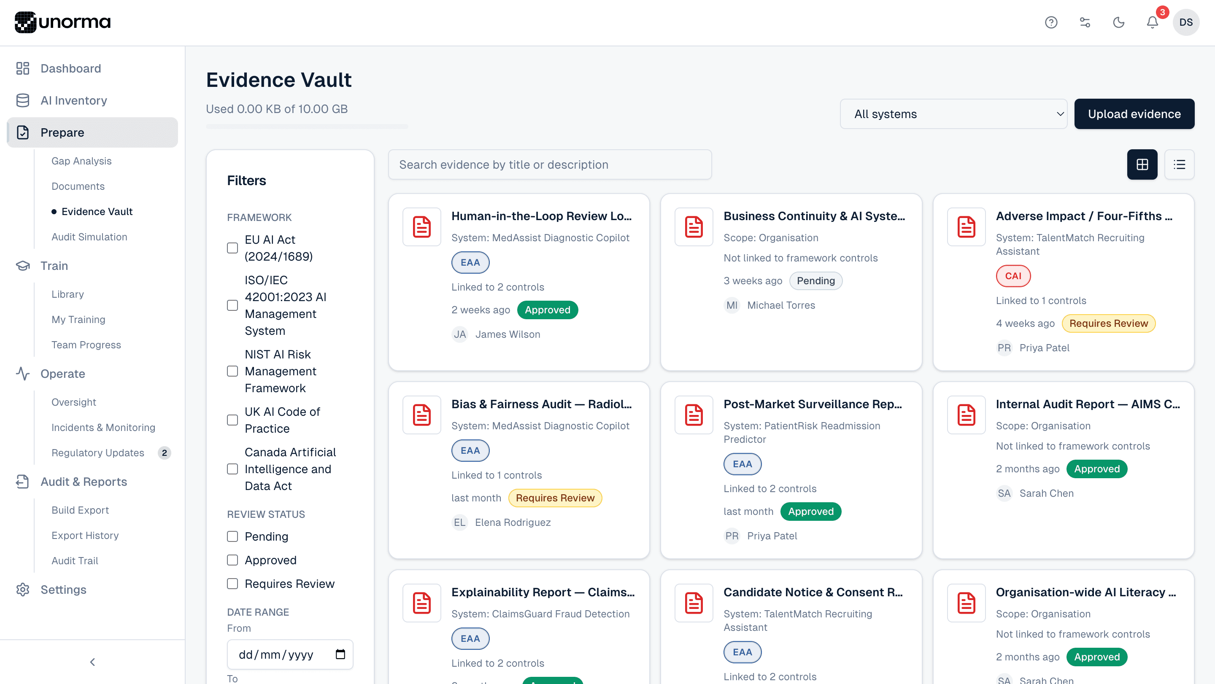Screen dimensions: 1215x684
Task: Click the Operate activity pulse icon
Action: coord(23,374)
